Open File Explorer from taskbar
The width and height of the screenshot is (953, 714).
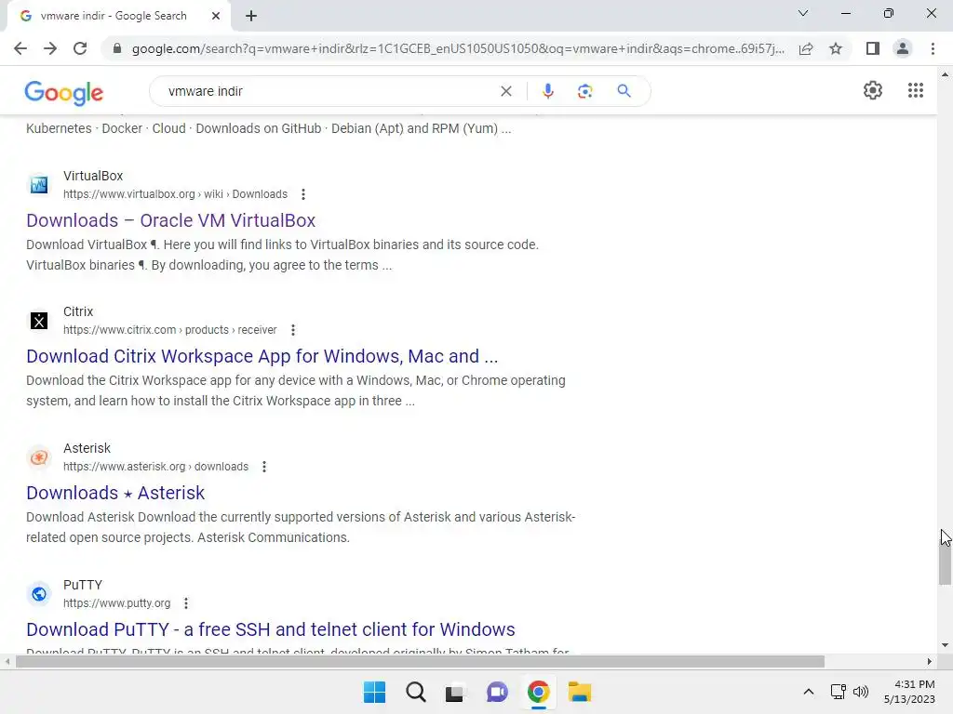(579, 692)
